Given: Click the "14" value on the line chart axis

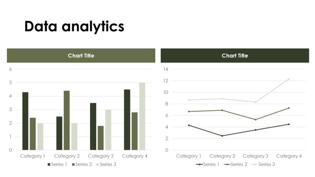Looking at the screenshot, I should tap(165, 69).
